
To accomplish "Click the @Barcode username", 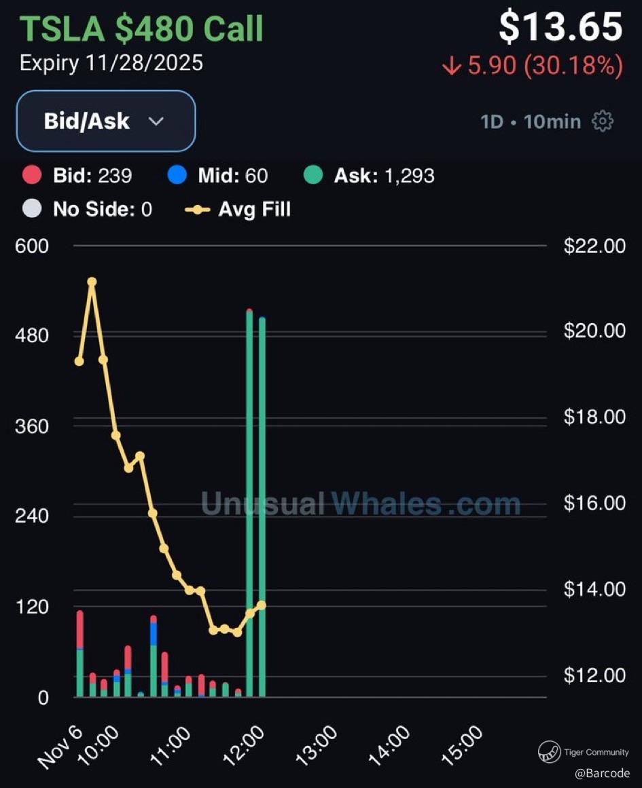I will click(x=602, y=773).
